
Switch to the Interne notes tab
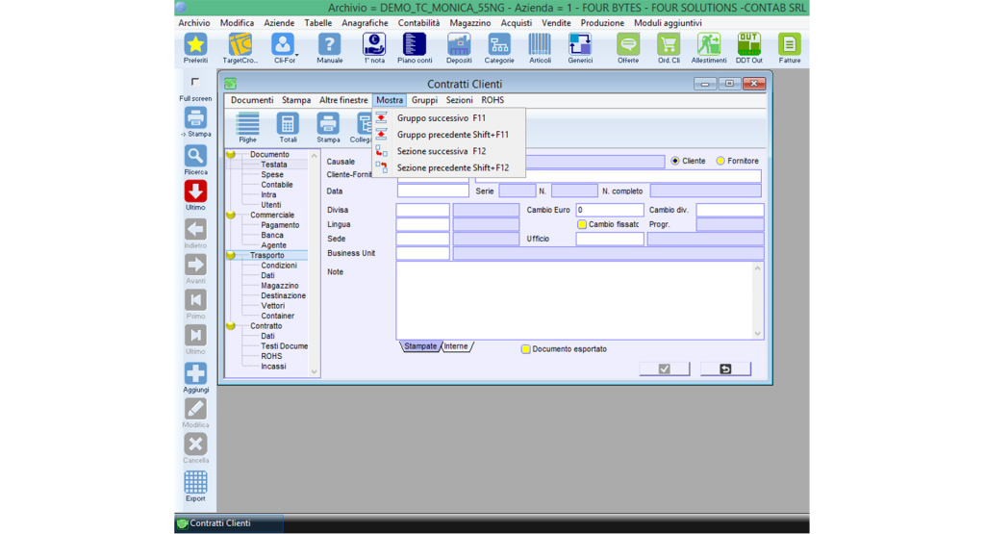coord(456,346)
